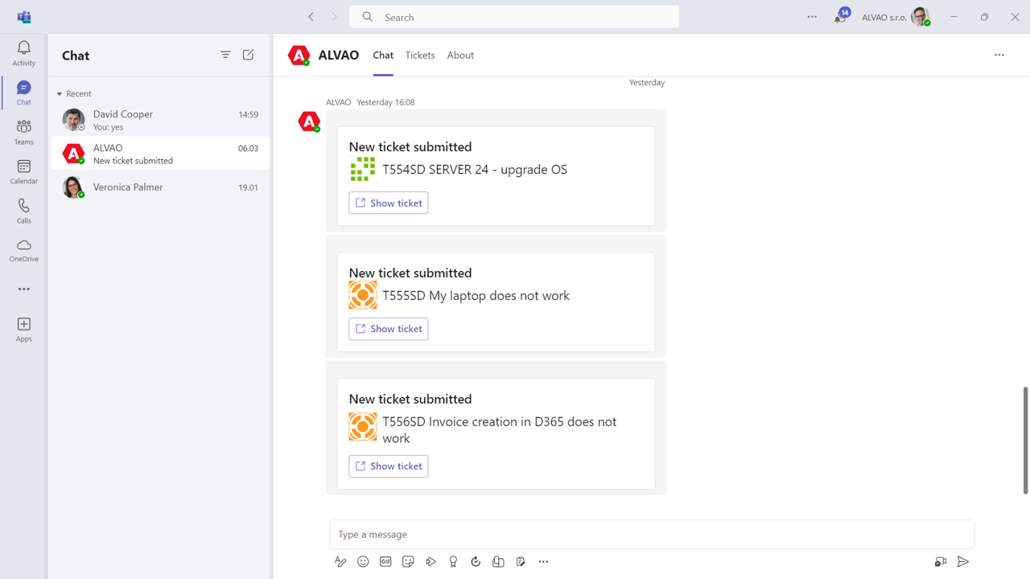
Task: Open the notifications bell with badge 14
Action: 841,17
